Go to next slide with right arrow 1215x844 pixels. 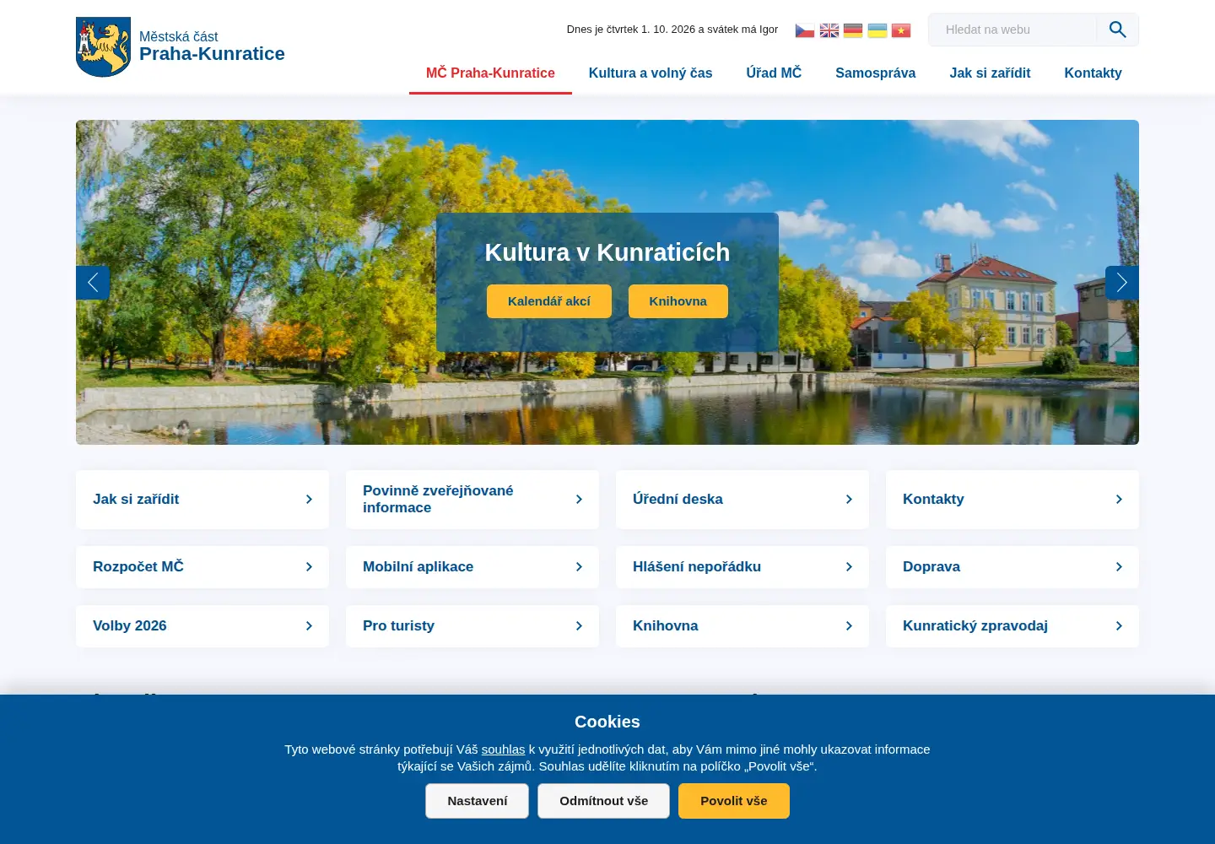click(x=1122, y=283)
